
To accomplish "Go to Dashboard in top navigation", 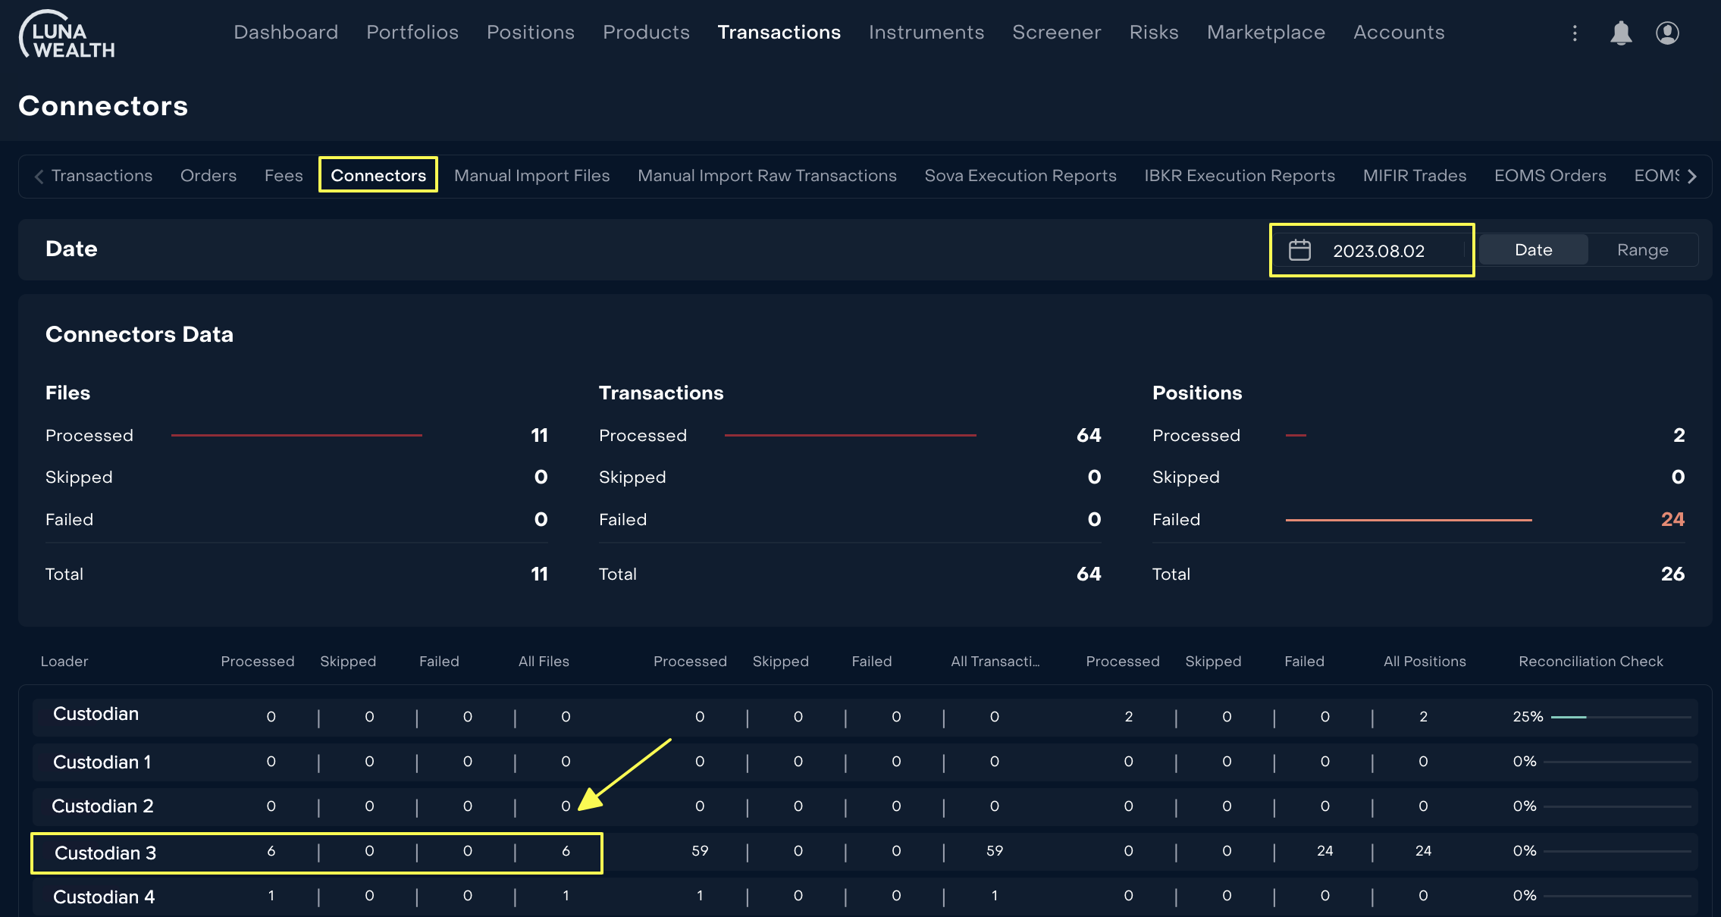I will pos(286,33).
